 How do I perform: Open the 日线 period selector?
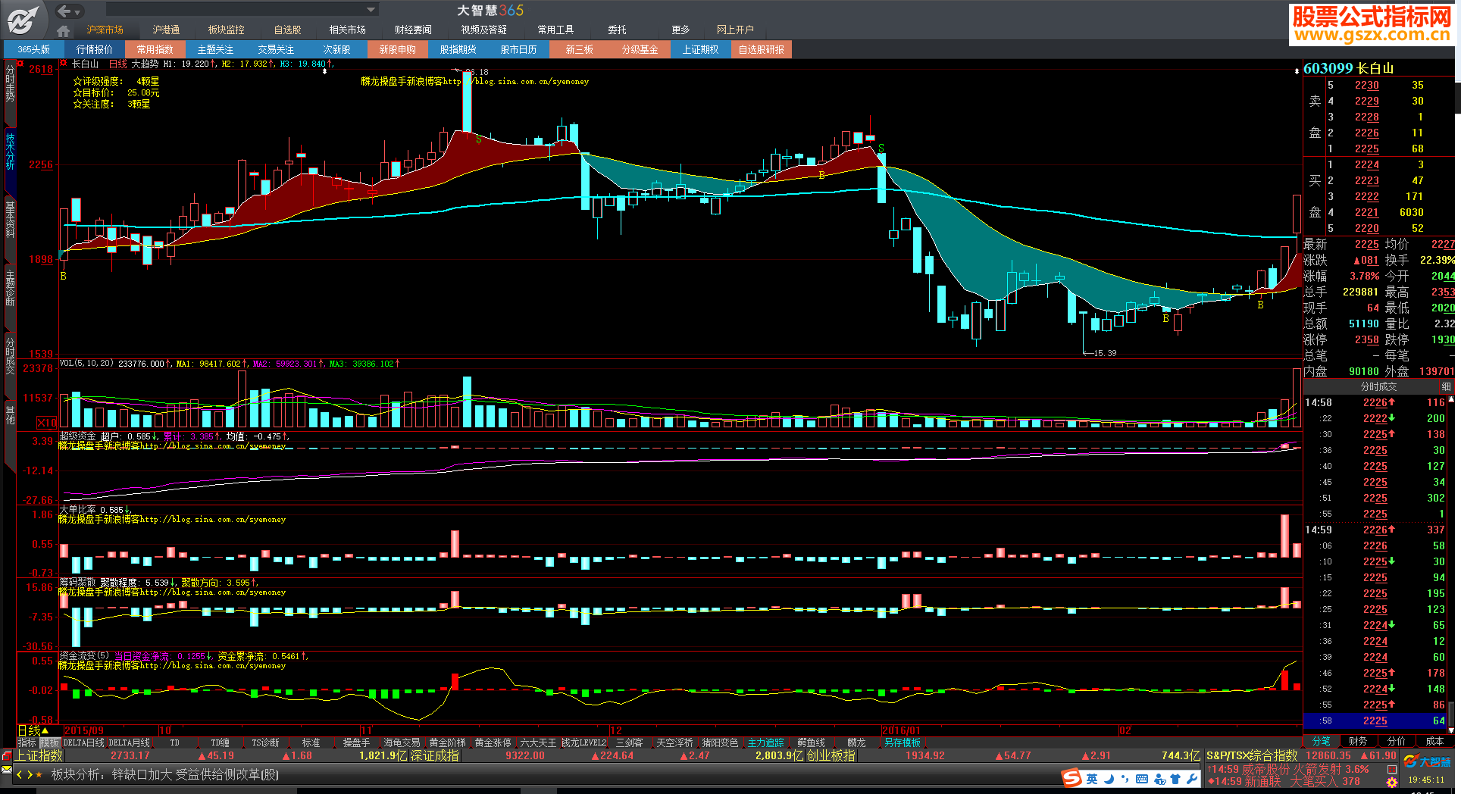pos(34,731)
